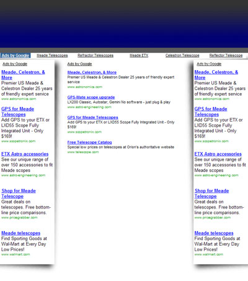Open the Refractor Telescopes link

pyautogui.click(x=95, y=55)
